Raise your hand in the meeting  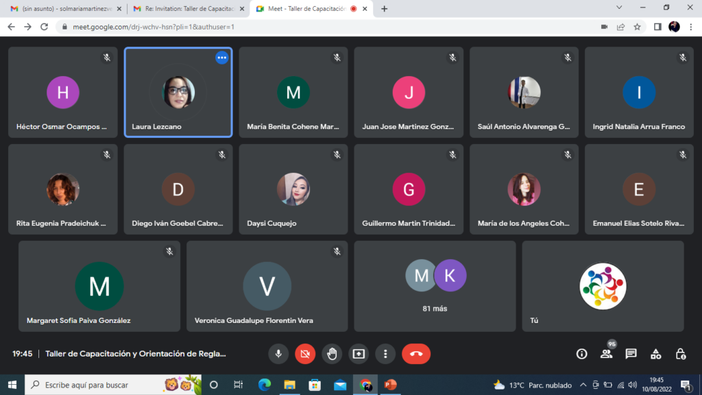332,354
